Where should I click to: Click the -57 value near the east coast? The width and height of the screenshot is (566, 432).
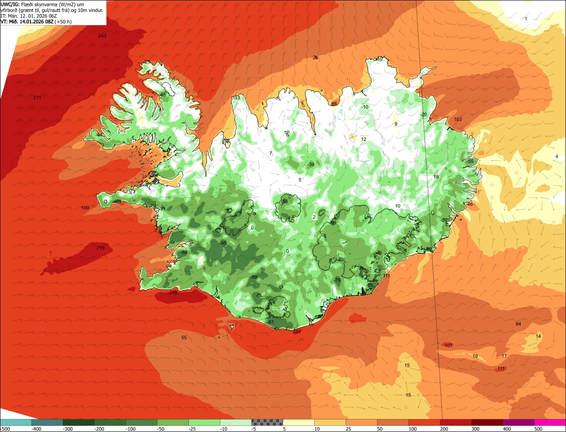(444, 220)
